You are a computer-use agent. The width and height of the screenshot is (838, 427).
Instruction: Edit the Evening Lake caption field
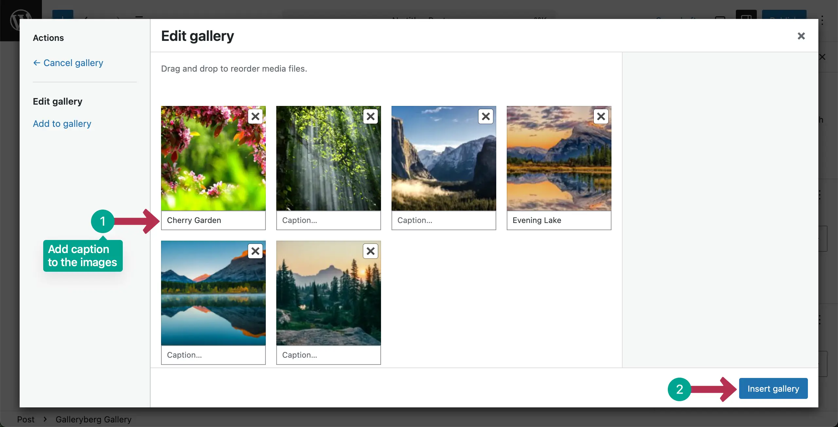point(559,220)
